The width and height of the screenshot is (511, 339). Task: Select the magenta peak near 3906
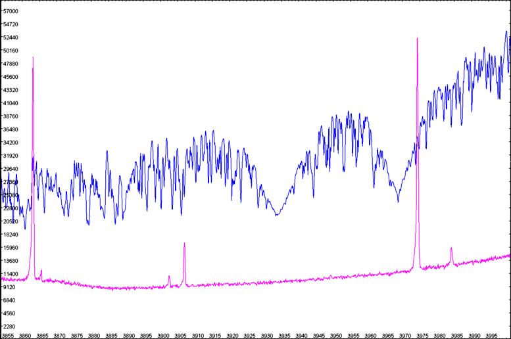[184, 244]
